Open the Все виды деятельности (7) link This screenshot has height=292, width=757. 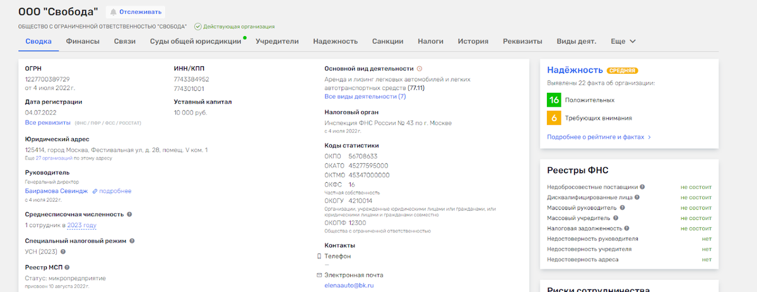[x=365, y=96]
